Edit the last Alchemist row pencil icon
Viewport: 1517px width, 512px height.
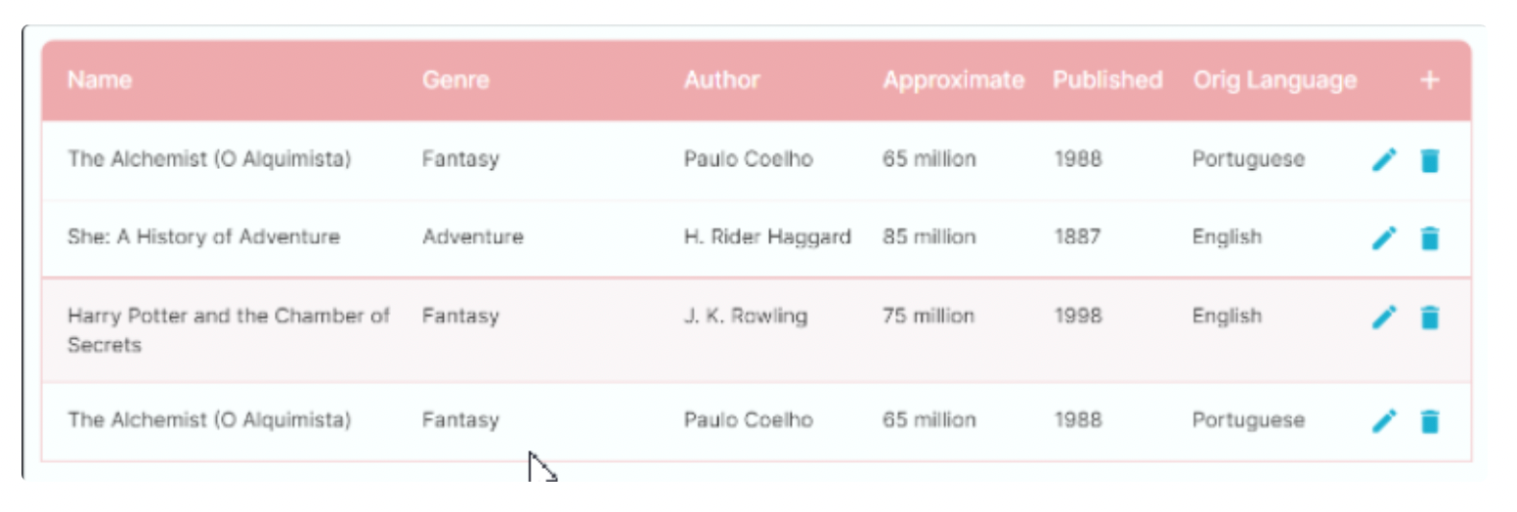pyautogui.click(x=1384, y=421)
